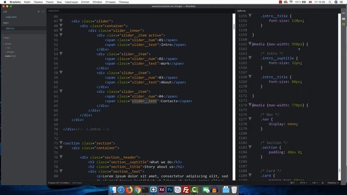This screenshot has width=347, height=195.
Task: Open the mogo project dropdown in sidebar
Action: [7, 38]
